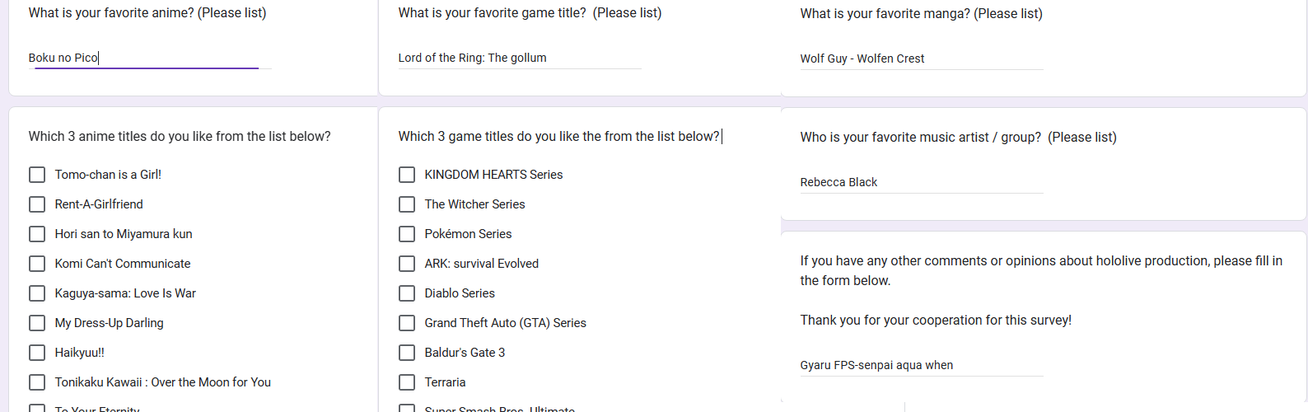Viewport: 1308px width, 412px height.
Task: Select The Witcher Series checkbox
Action: [407, 204]
